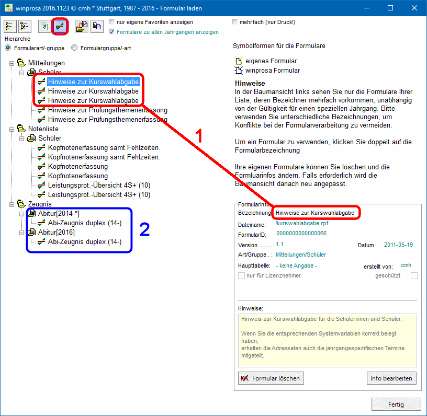Image resolution: width=427 pixels, height=416 pixels.
Task: Select the highlighted 'Hinweise zur Kurswahlabgabe' entry
Action: [93, 82]
